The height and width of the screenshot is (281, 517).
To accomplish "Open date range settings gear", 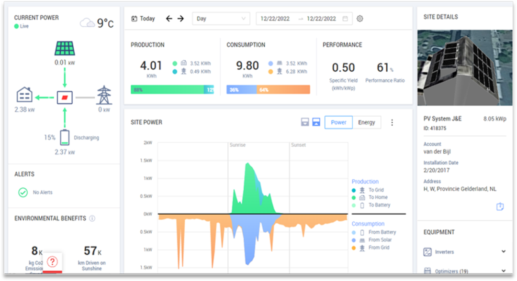I will [360, 19].
